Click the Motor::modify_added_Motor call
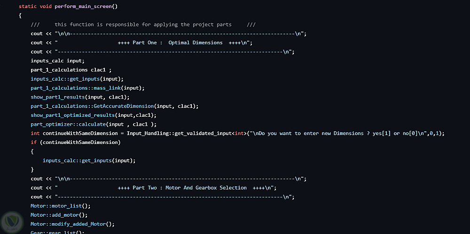The height and width of the screenshot is (234, 470). 72,224
